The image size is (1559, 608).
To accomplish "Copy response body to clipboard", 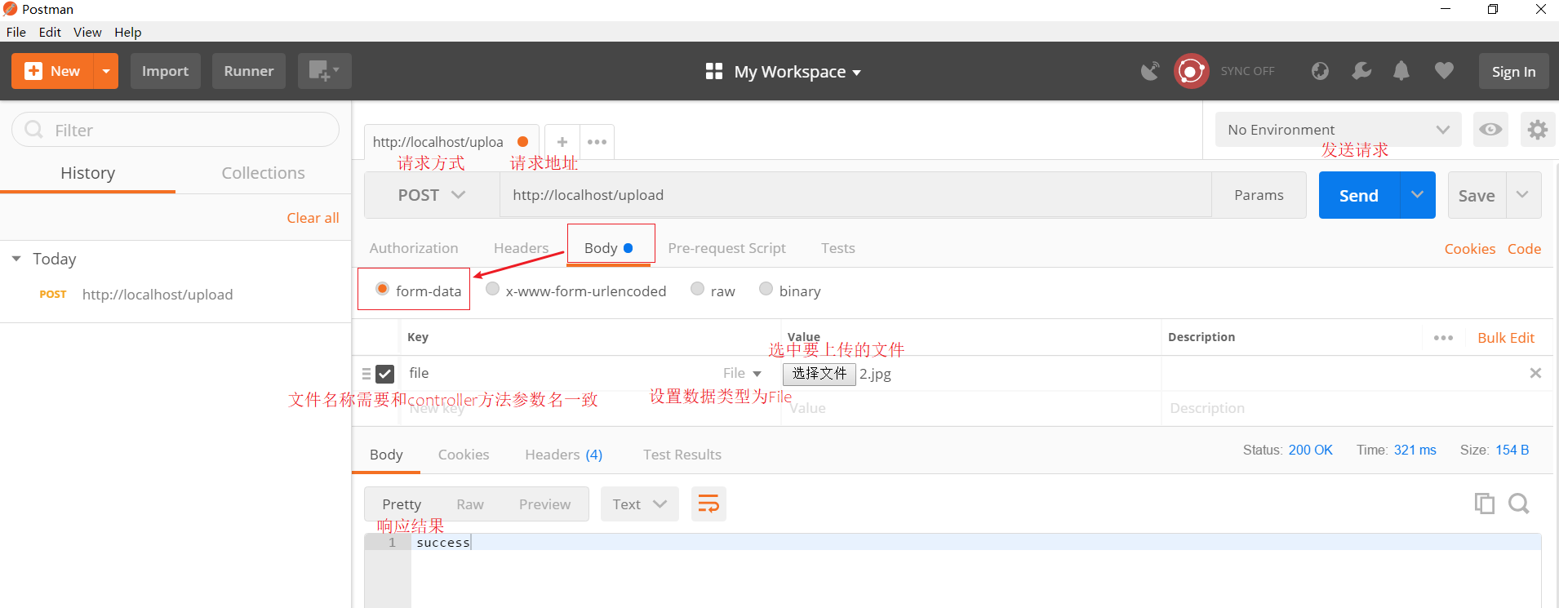I will click(1485, 504).
